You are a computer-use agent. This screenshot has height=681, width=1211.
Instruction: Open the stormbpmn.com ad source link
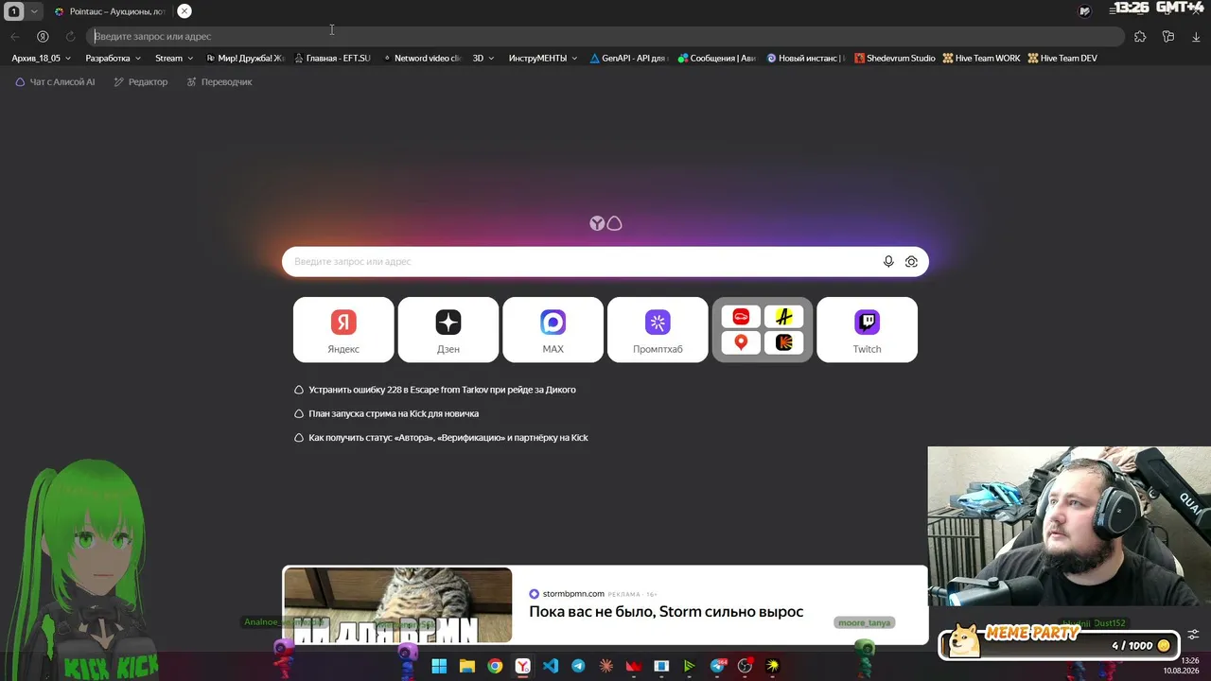(573, 594)
